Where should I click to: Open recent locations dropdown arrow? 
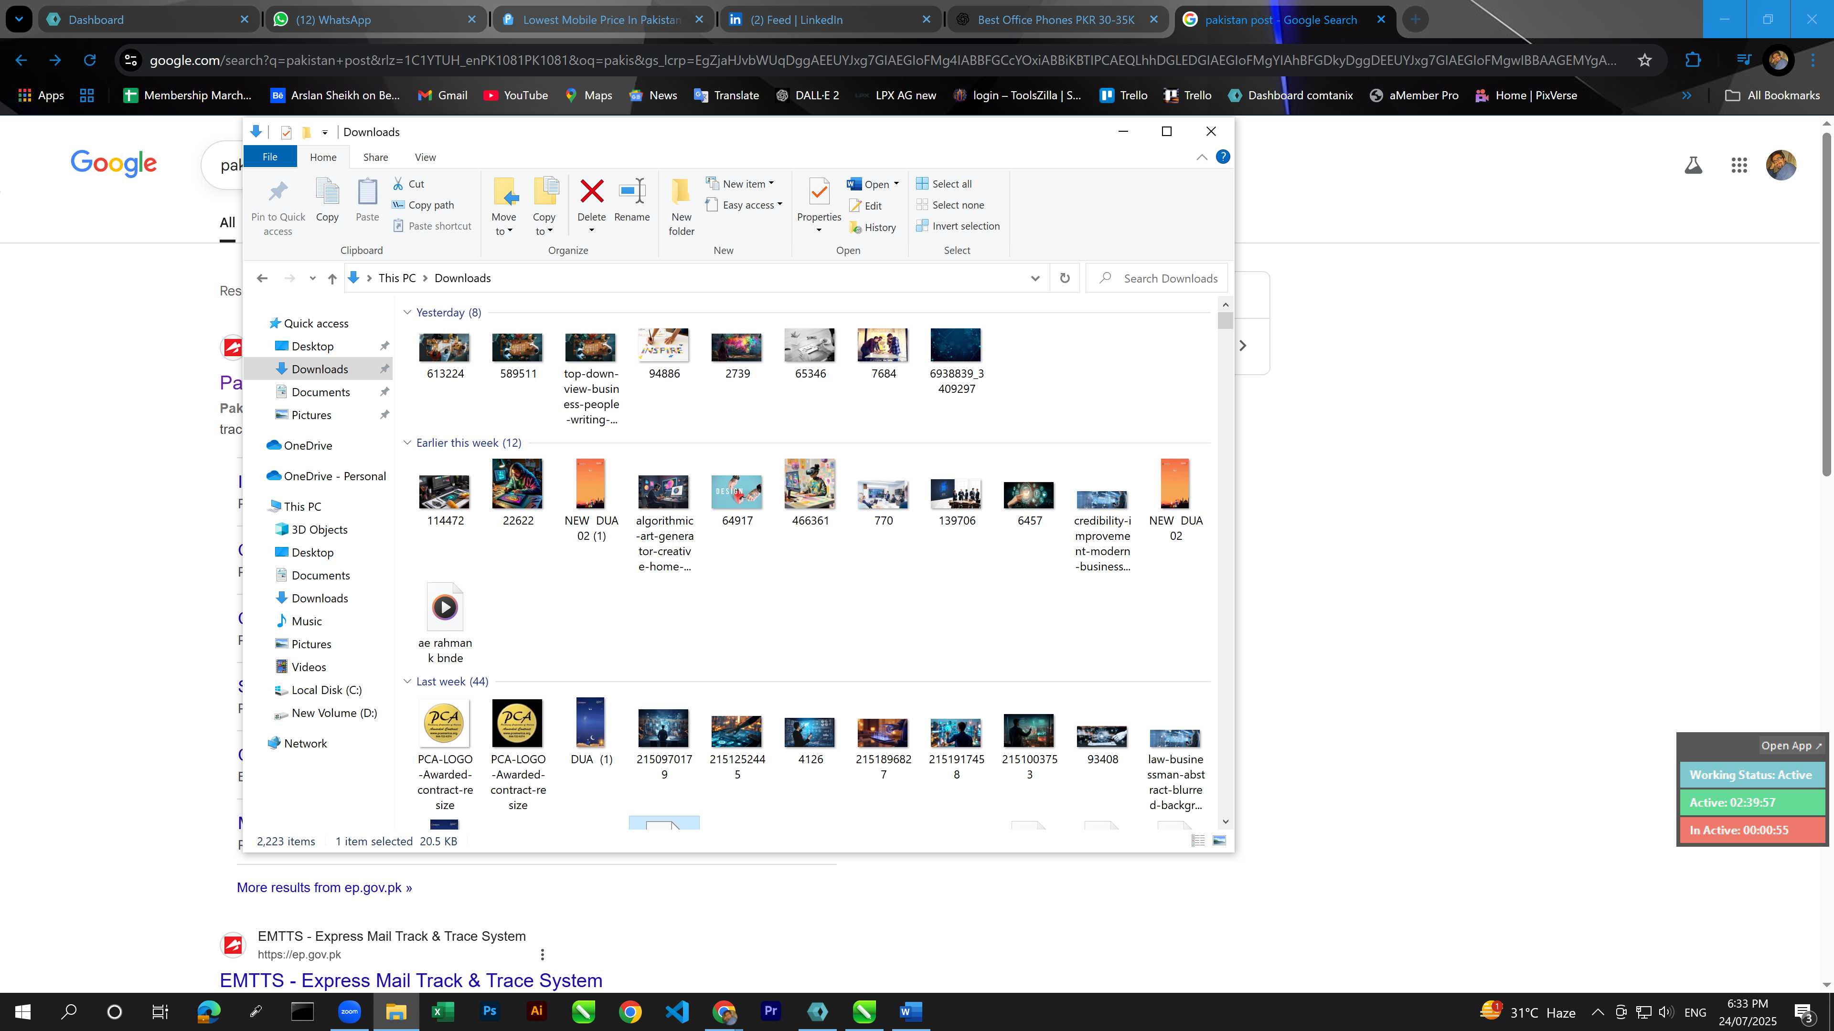[312, 278]
